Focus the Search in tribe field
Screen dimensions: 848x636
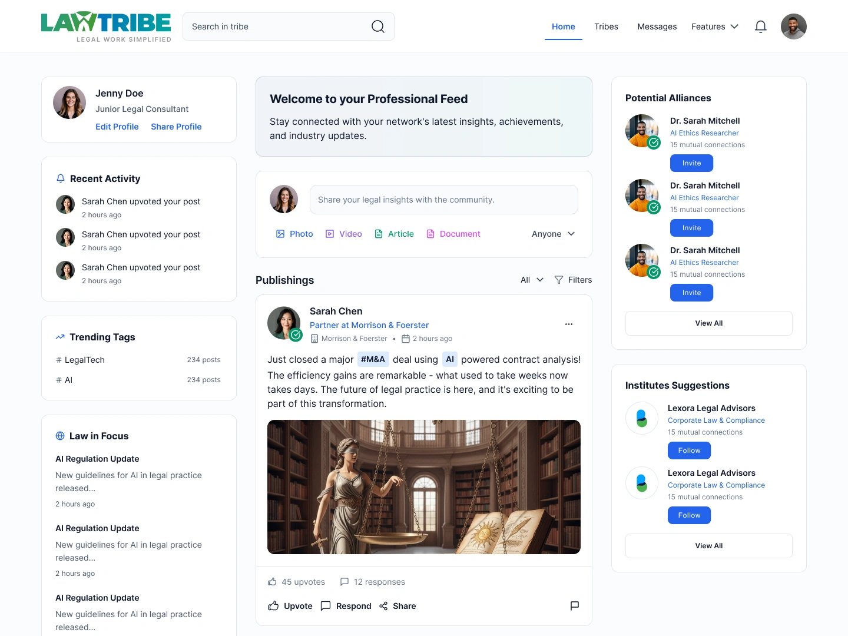289,26
